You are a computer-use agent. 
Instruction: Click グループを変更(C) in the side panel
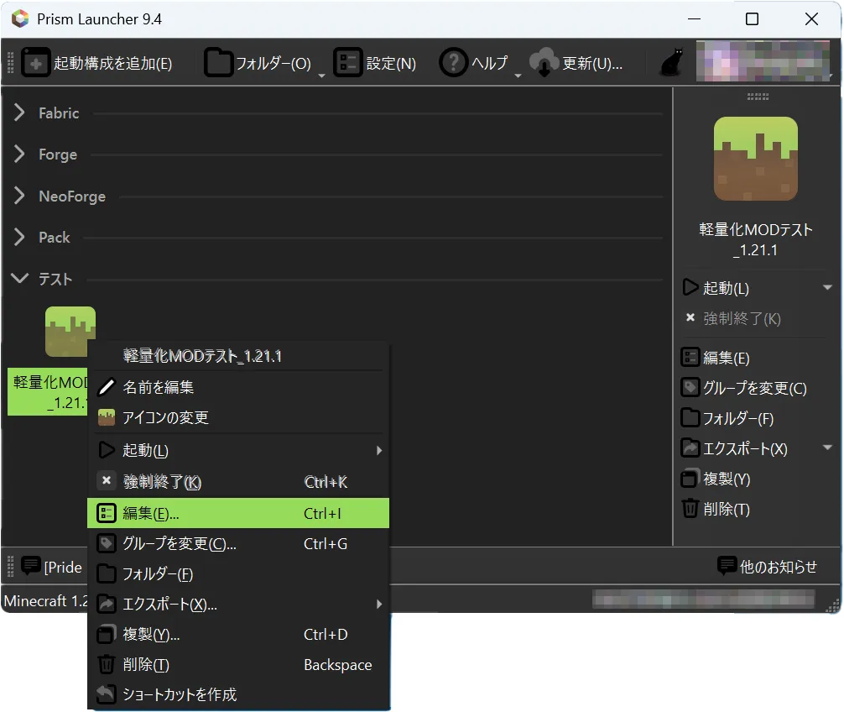pyautogui.click(x=753, y=388)
